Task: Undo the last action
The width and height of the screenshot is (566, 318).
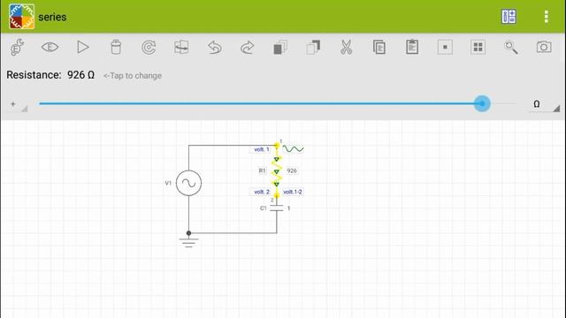Action: coord(214,47)
